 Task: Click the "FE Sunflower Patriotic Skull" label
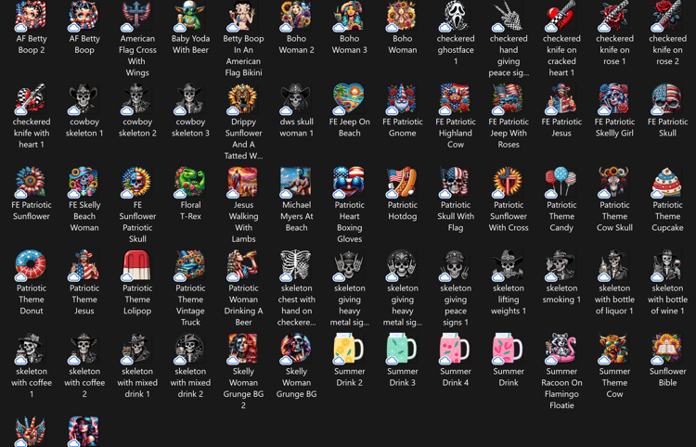tap(137, 222)
